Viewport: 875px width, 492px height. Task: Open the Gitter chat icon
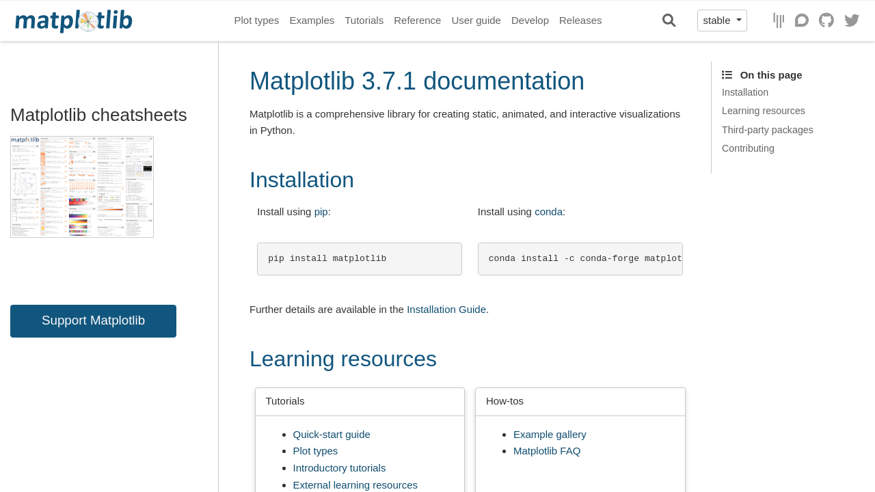(x=779, y=20)
